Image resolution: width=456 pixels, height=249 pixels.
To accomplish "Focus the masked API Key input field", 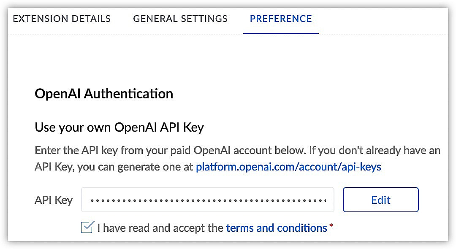I will 208,200.
